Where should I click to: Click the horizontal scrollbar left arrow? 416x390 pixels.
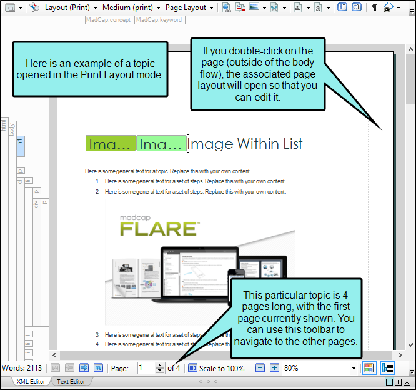tap(54, 355)
